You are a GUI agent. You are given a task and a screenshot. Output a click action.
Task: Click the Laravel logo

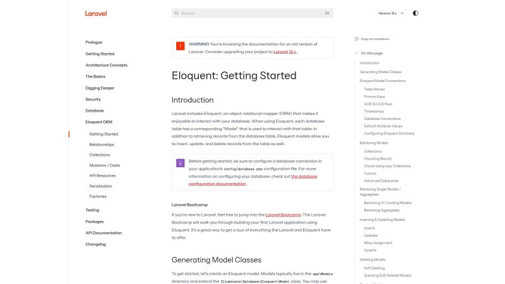[x=96, y=13]
